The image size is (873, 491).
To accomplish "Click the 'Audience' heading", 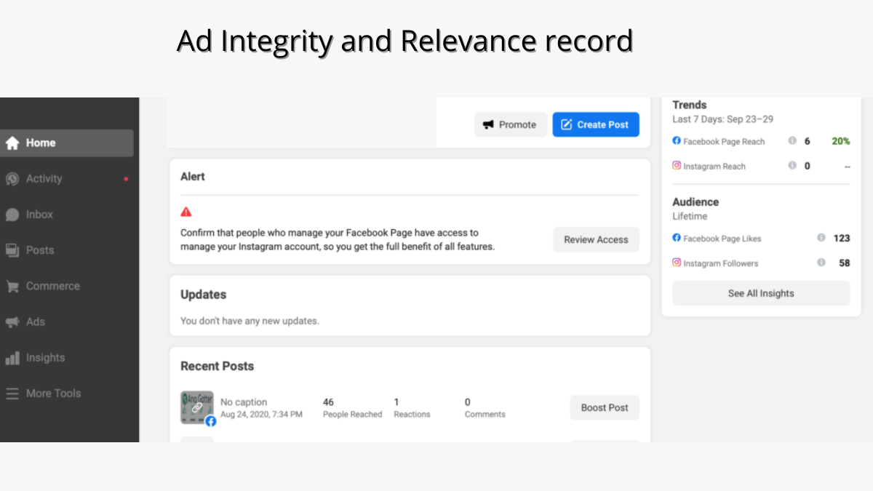I will pyautogui.click(x=695, y=202).
